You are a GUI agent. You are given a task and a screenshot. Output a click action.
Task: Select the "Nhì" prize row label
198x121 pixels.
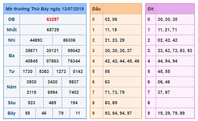coord(12,40)
